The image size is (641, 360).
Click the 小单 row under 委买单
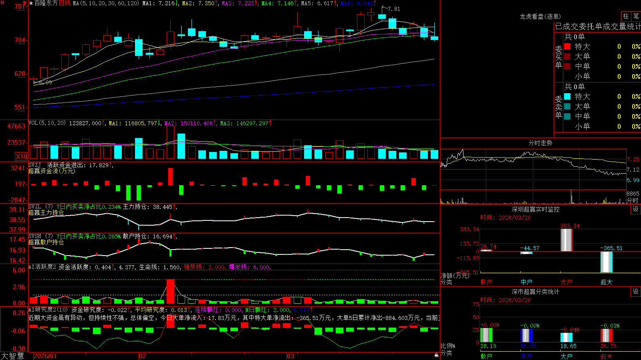point(602,76)
